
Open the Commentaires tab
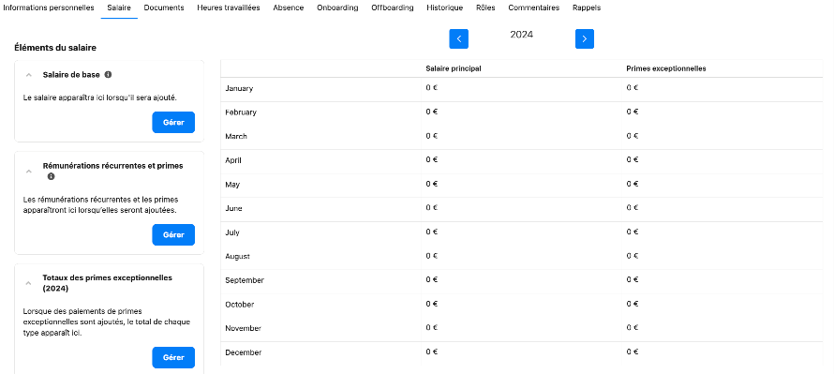(x=533, y=8)
